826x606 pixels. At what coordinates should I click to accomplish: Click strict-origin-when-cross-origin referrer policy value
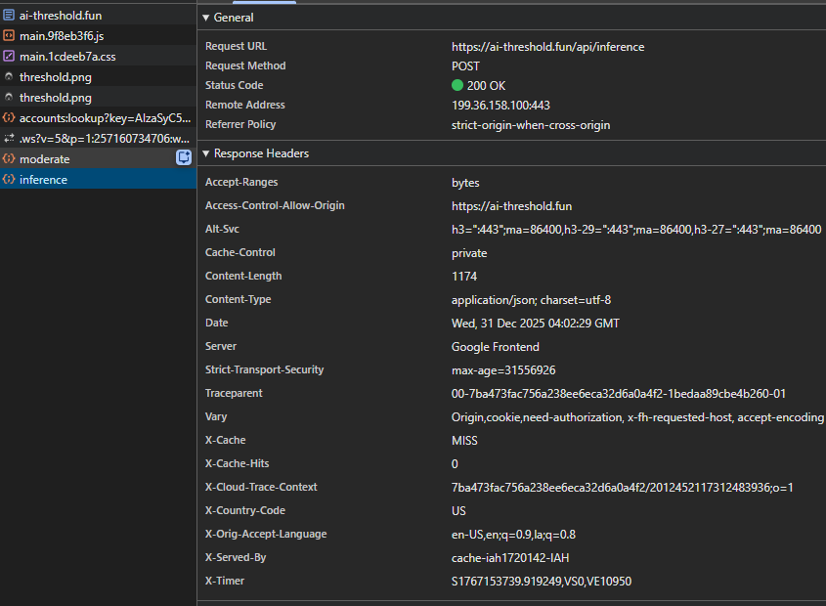[531, 125]
